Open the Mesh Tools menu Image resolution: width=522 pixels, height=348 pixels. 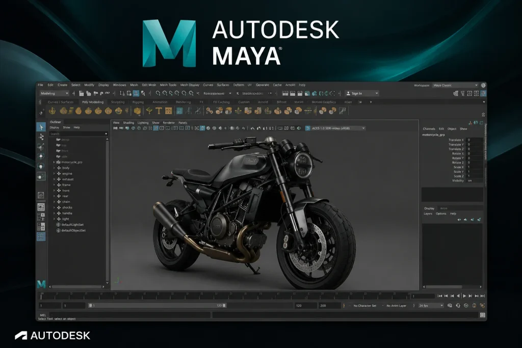pos(168,85)
